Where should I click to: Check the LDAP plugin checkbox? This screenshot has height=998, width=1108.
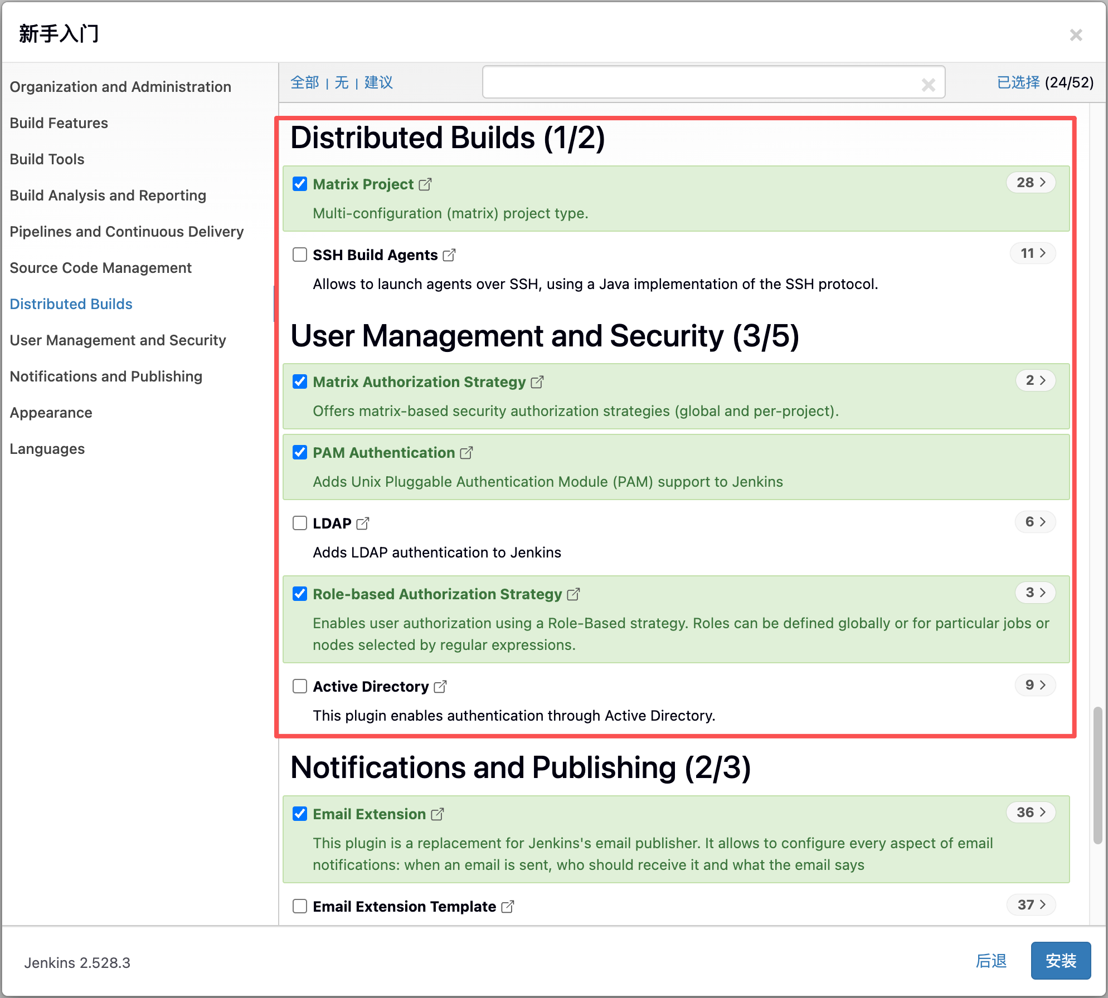(300, 523)
